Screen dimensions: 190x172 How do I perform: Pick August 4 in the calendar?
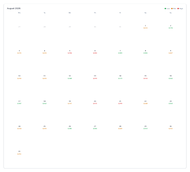coord(44,52)
